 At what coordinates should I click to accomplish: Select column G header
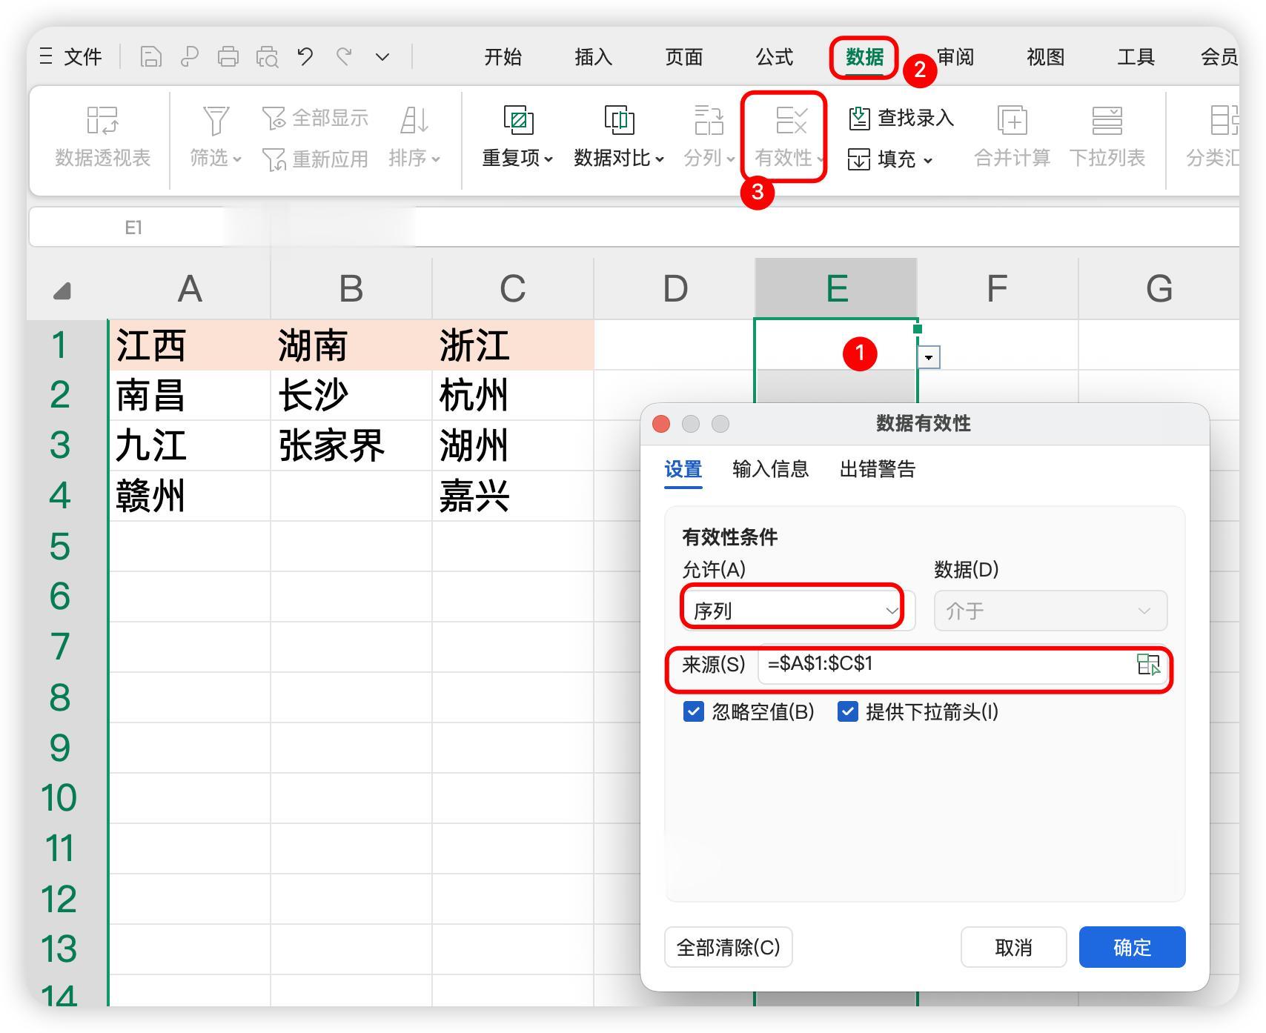pyautogui.click(x=1159, y=288)
